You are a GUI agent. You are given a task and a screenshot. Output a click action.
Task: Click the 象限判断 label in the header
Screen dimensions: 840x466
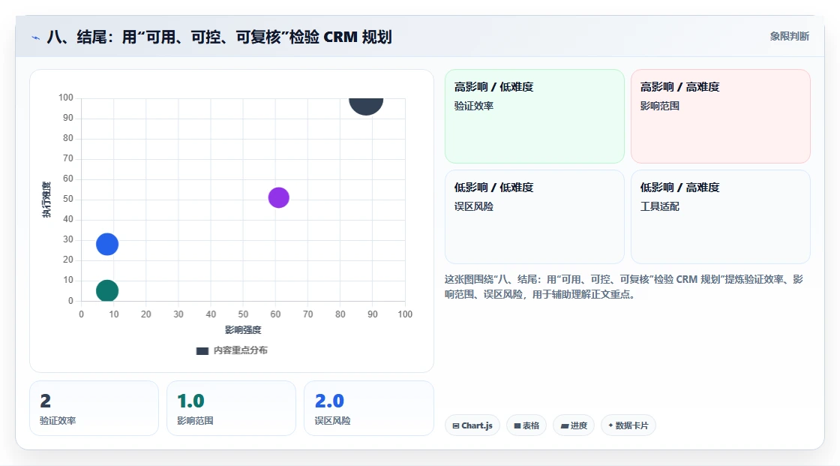point(789,36)
